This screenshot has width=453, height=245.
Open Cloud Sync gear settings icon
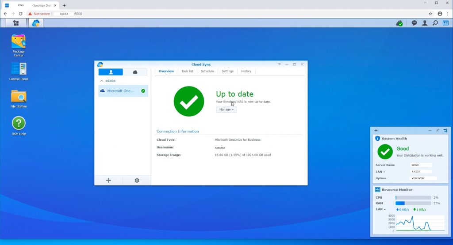pyautogui.click(x=137, y=181)
